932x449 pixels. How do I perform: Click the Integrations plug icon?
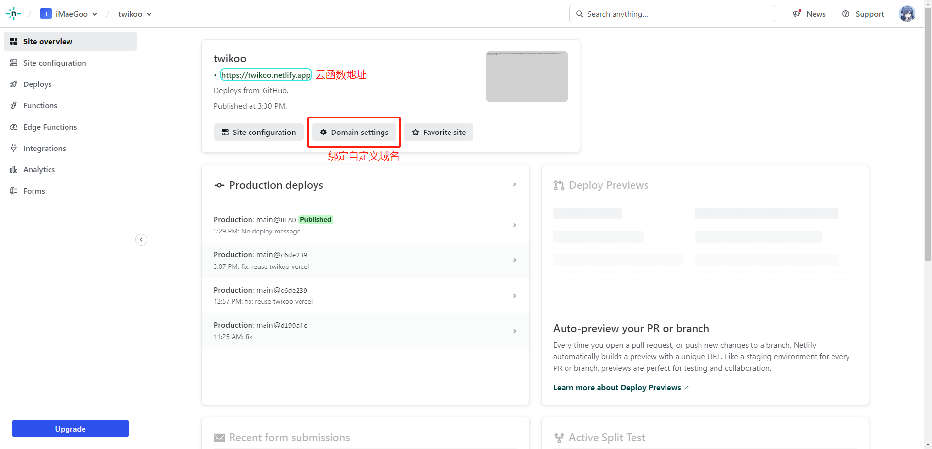pyautogui.click(x=14, y=149)
